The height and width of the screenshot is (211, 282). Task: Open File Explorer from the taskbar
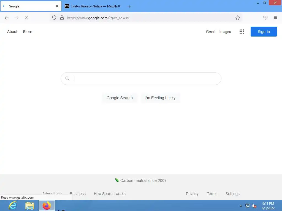30,206
